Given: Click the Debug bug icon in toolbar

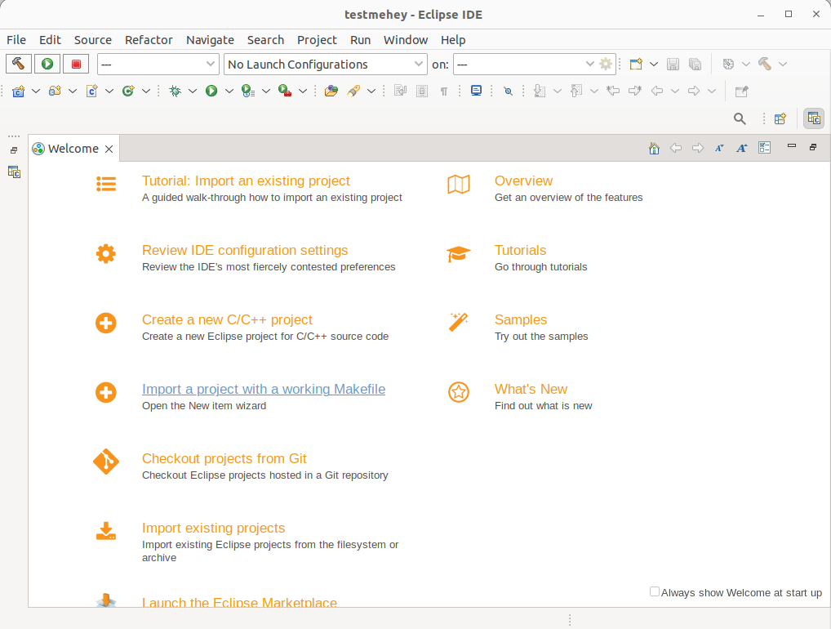Looking at the screenshot, I should coord(175,91).
